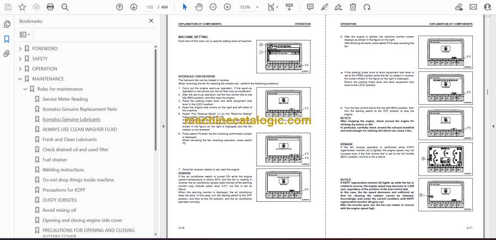This screenshot has width=496, height=240.
Task: Open Welding instructions bookmark
Action: [x=63, y=170]
